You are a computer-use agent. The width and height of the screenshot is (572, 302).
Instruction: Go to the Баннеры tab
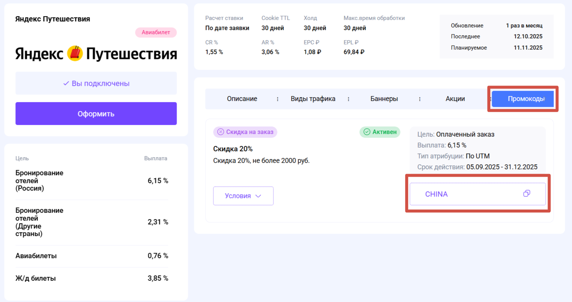coord(384,99)
